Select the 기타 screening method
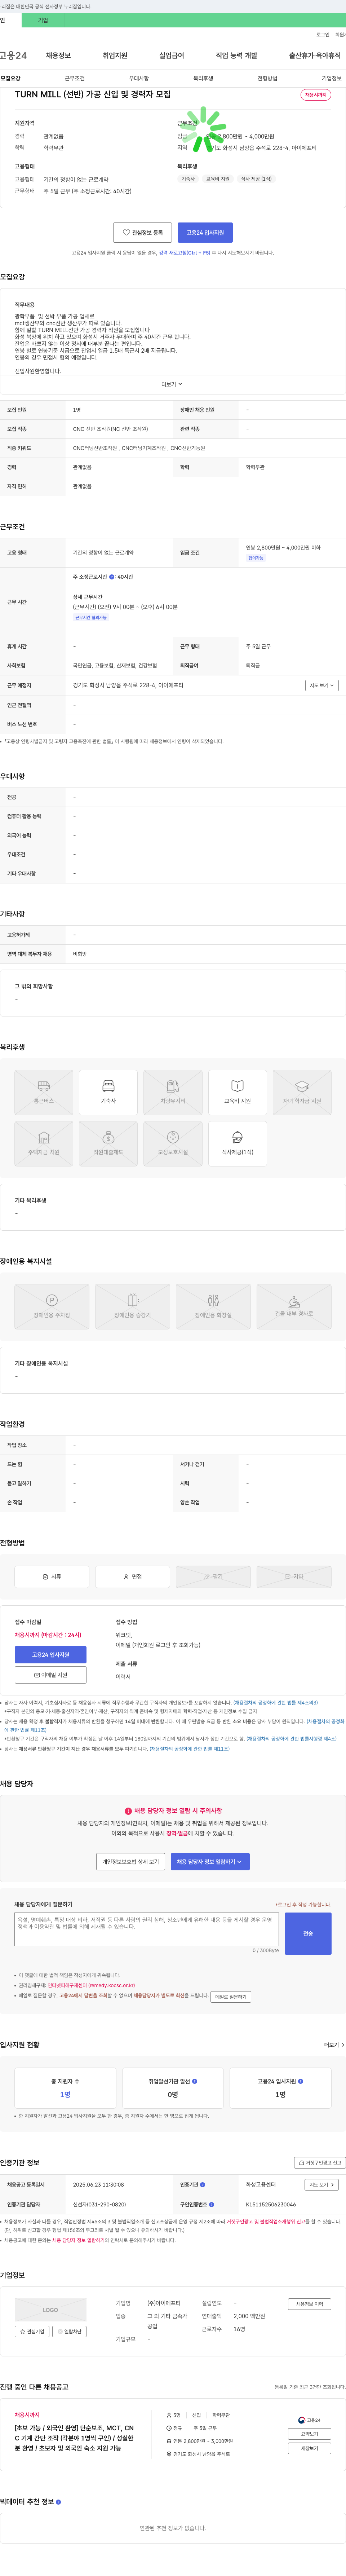 pos(294,1576)
